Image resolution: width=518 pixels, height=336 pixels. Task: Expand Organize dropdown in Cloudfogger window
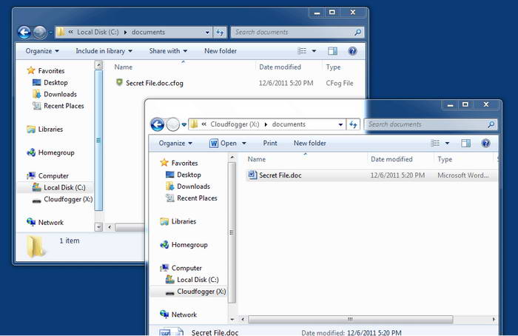point(175,143)
